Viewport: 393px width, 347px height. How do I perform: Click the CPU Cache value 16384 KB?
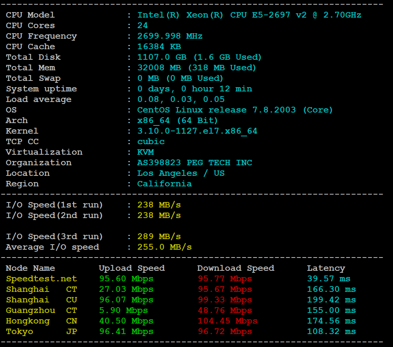coord(159,47)
